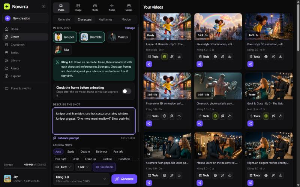Screen dimensions: 300x187
Task: Select Dolly in camera move
Action: [85, 151]
